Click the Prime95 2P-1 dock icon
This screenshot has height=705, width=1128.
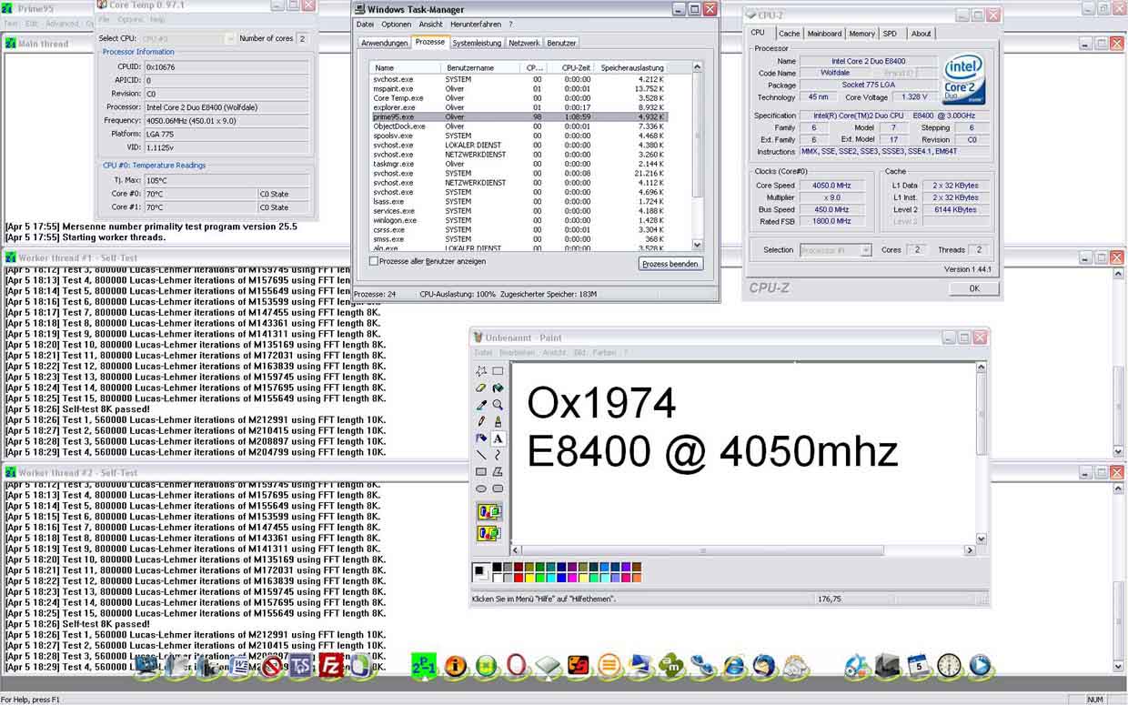pos(424,666)
